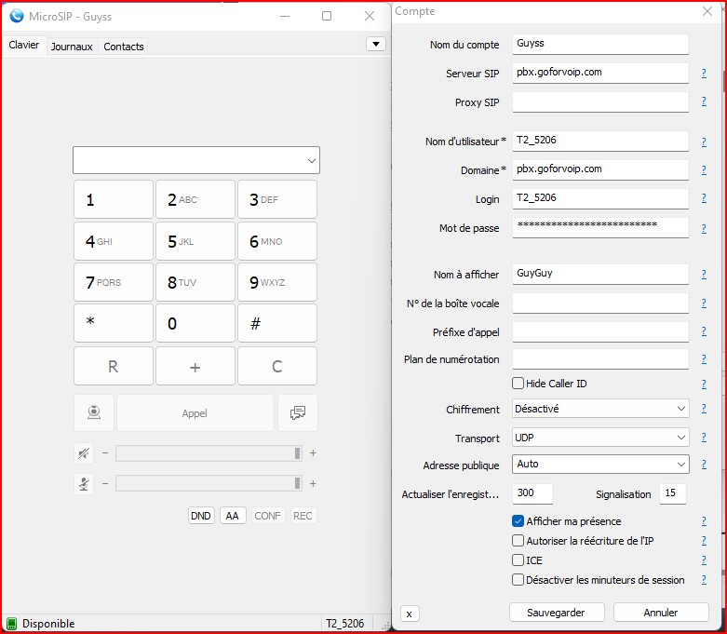Open help link for minuteurs de session
This screenshot has height=634, width=727.
704,580
